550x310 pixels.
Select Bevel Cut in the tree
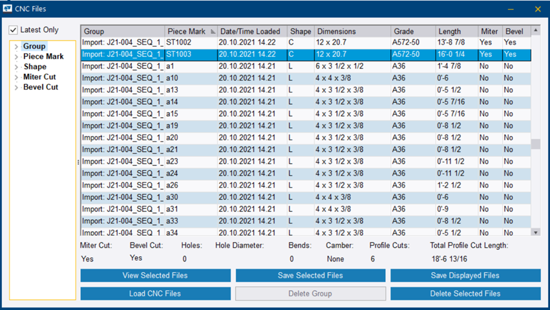(x=41, y=87)
